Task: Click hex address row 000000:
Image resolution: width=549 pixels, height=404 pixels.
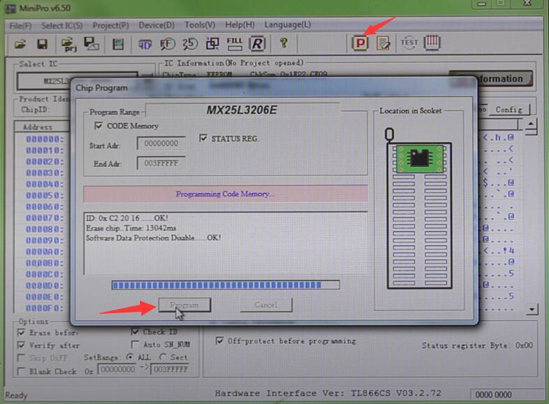Action: click(45, 139)
